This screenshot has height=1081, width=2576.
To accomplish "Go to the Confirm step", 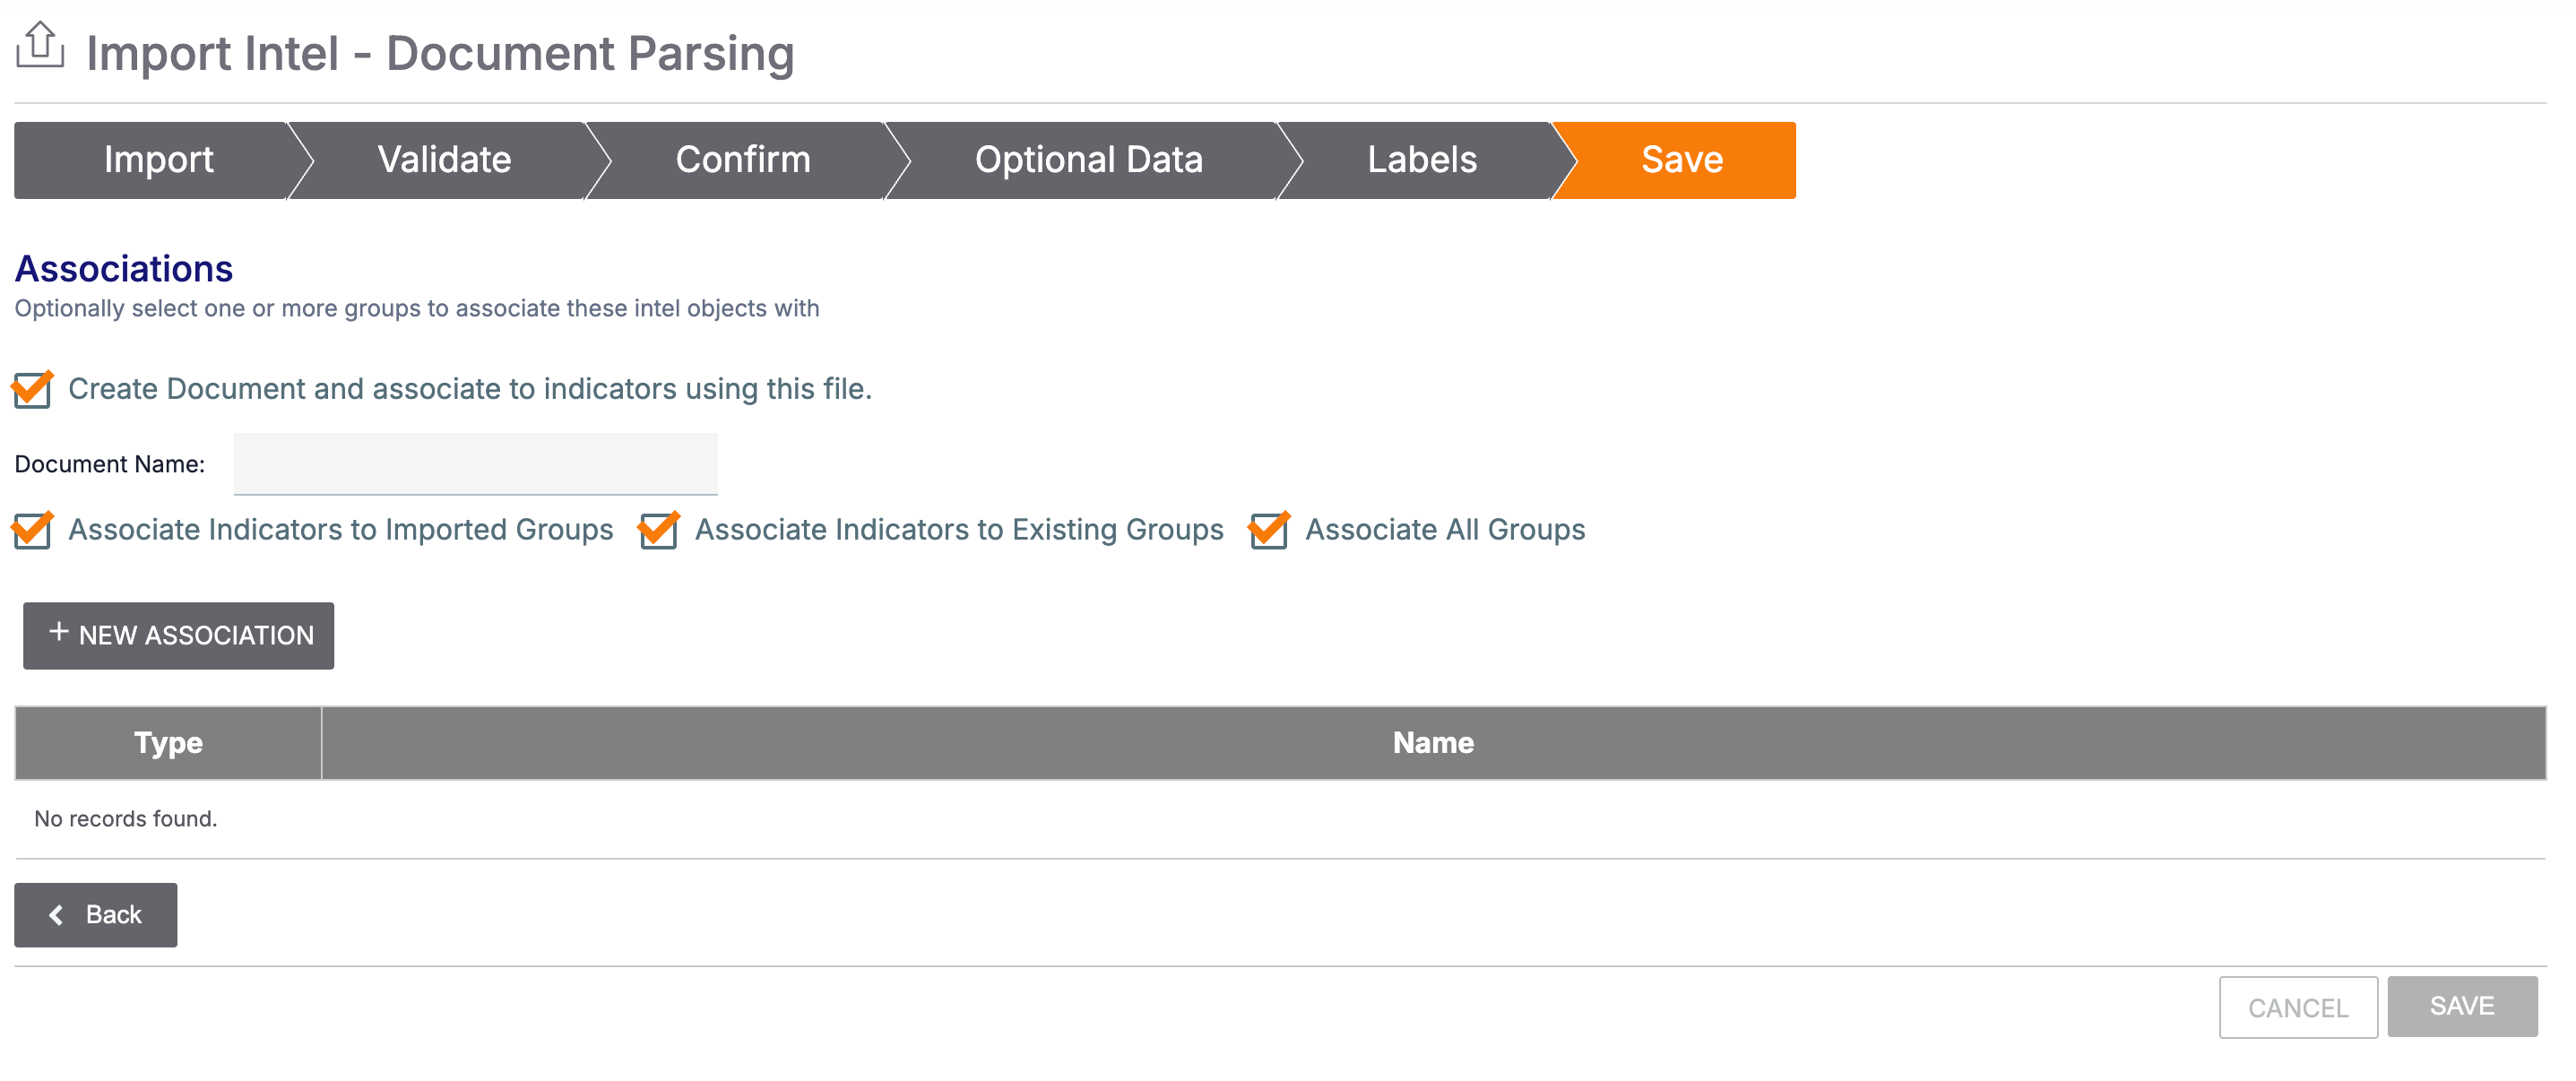I will [743, 159].
